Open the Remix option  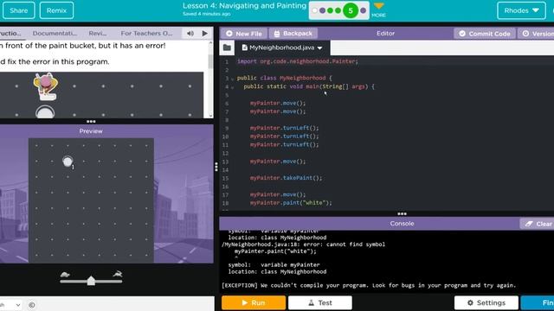click(56, 10)
